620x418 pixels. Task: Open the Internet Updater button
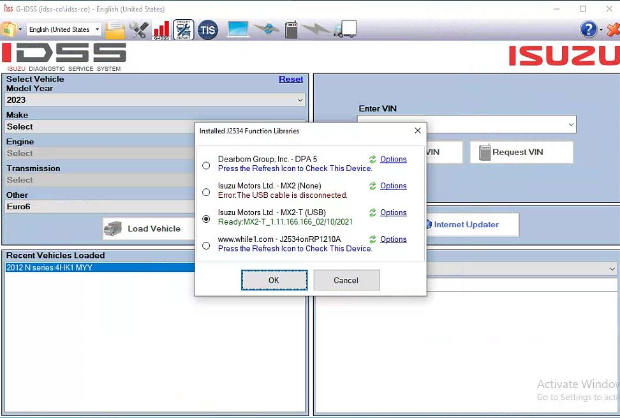[473, 225]
